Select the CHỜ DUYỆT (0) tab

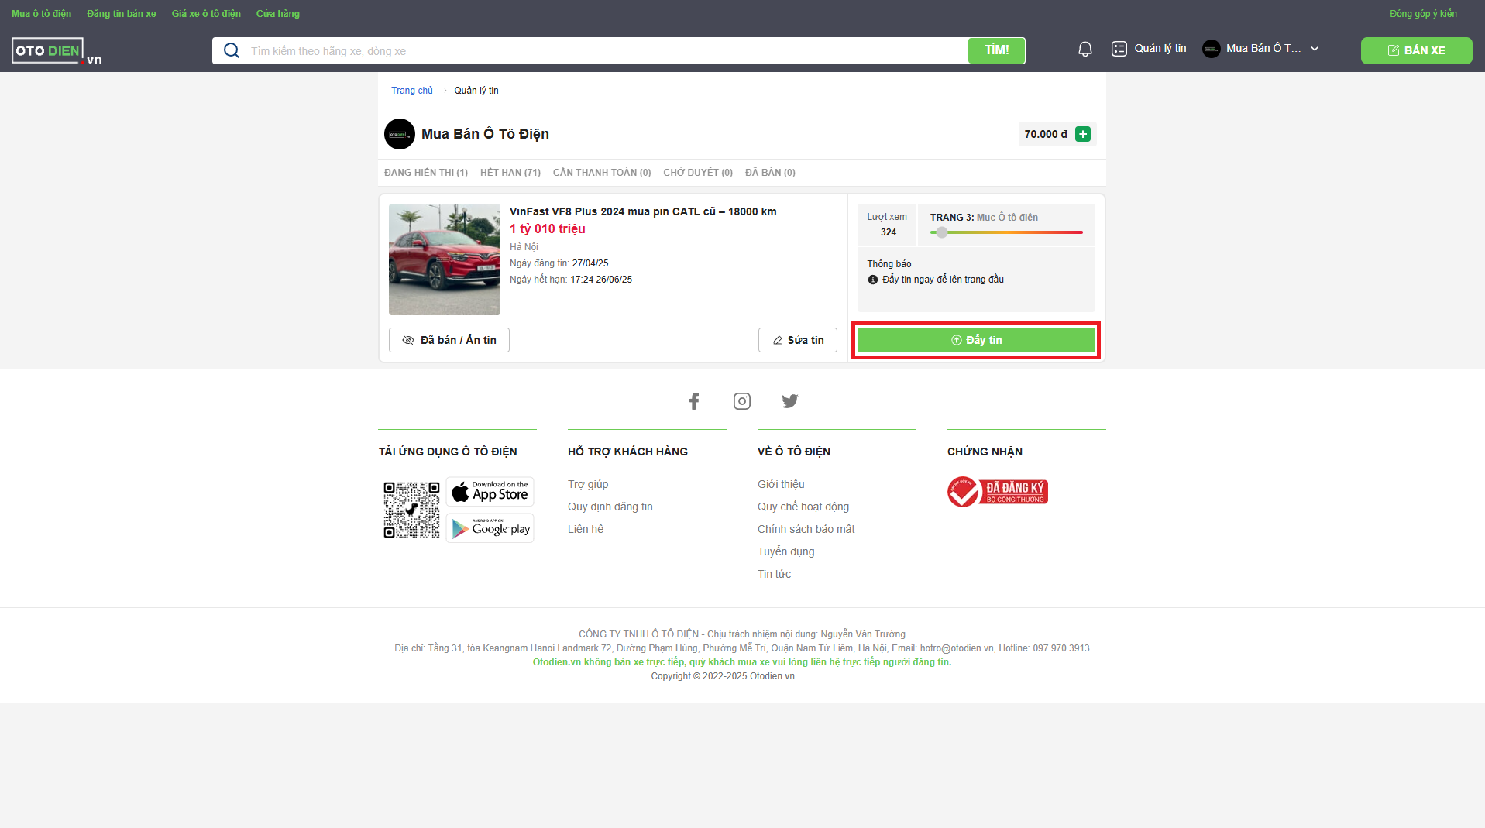pyautogui.click(x=697, y=173)
